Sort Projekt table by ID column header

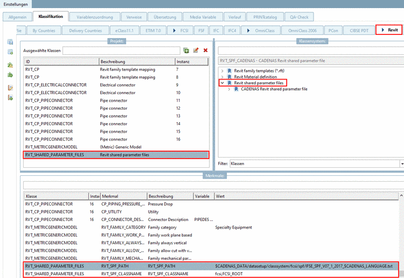pyautogui.click(x=61, y=62)
